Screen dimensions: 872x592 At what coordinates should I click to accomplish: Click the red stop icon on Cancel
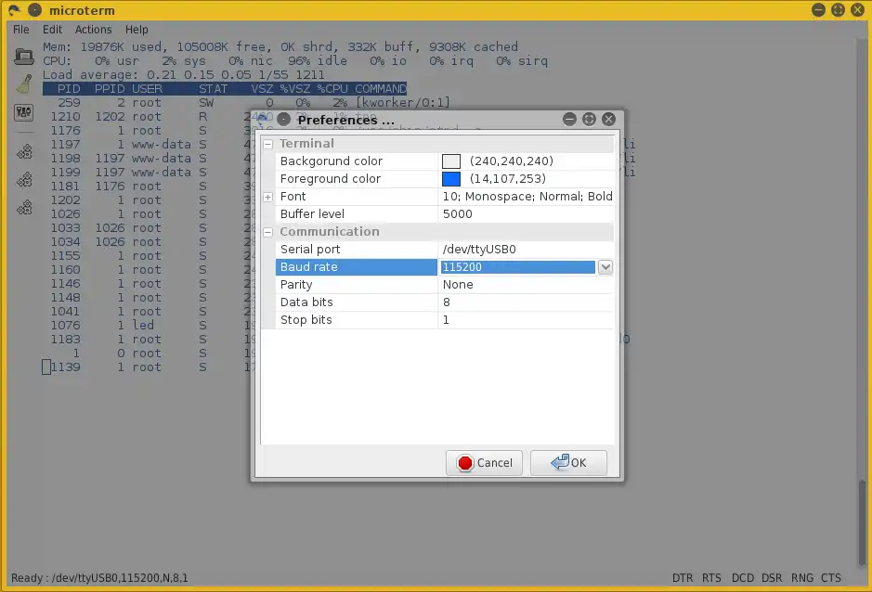tap(465, 463)
